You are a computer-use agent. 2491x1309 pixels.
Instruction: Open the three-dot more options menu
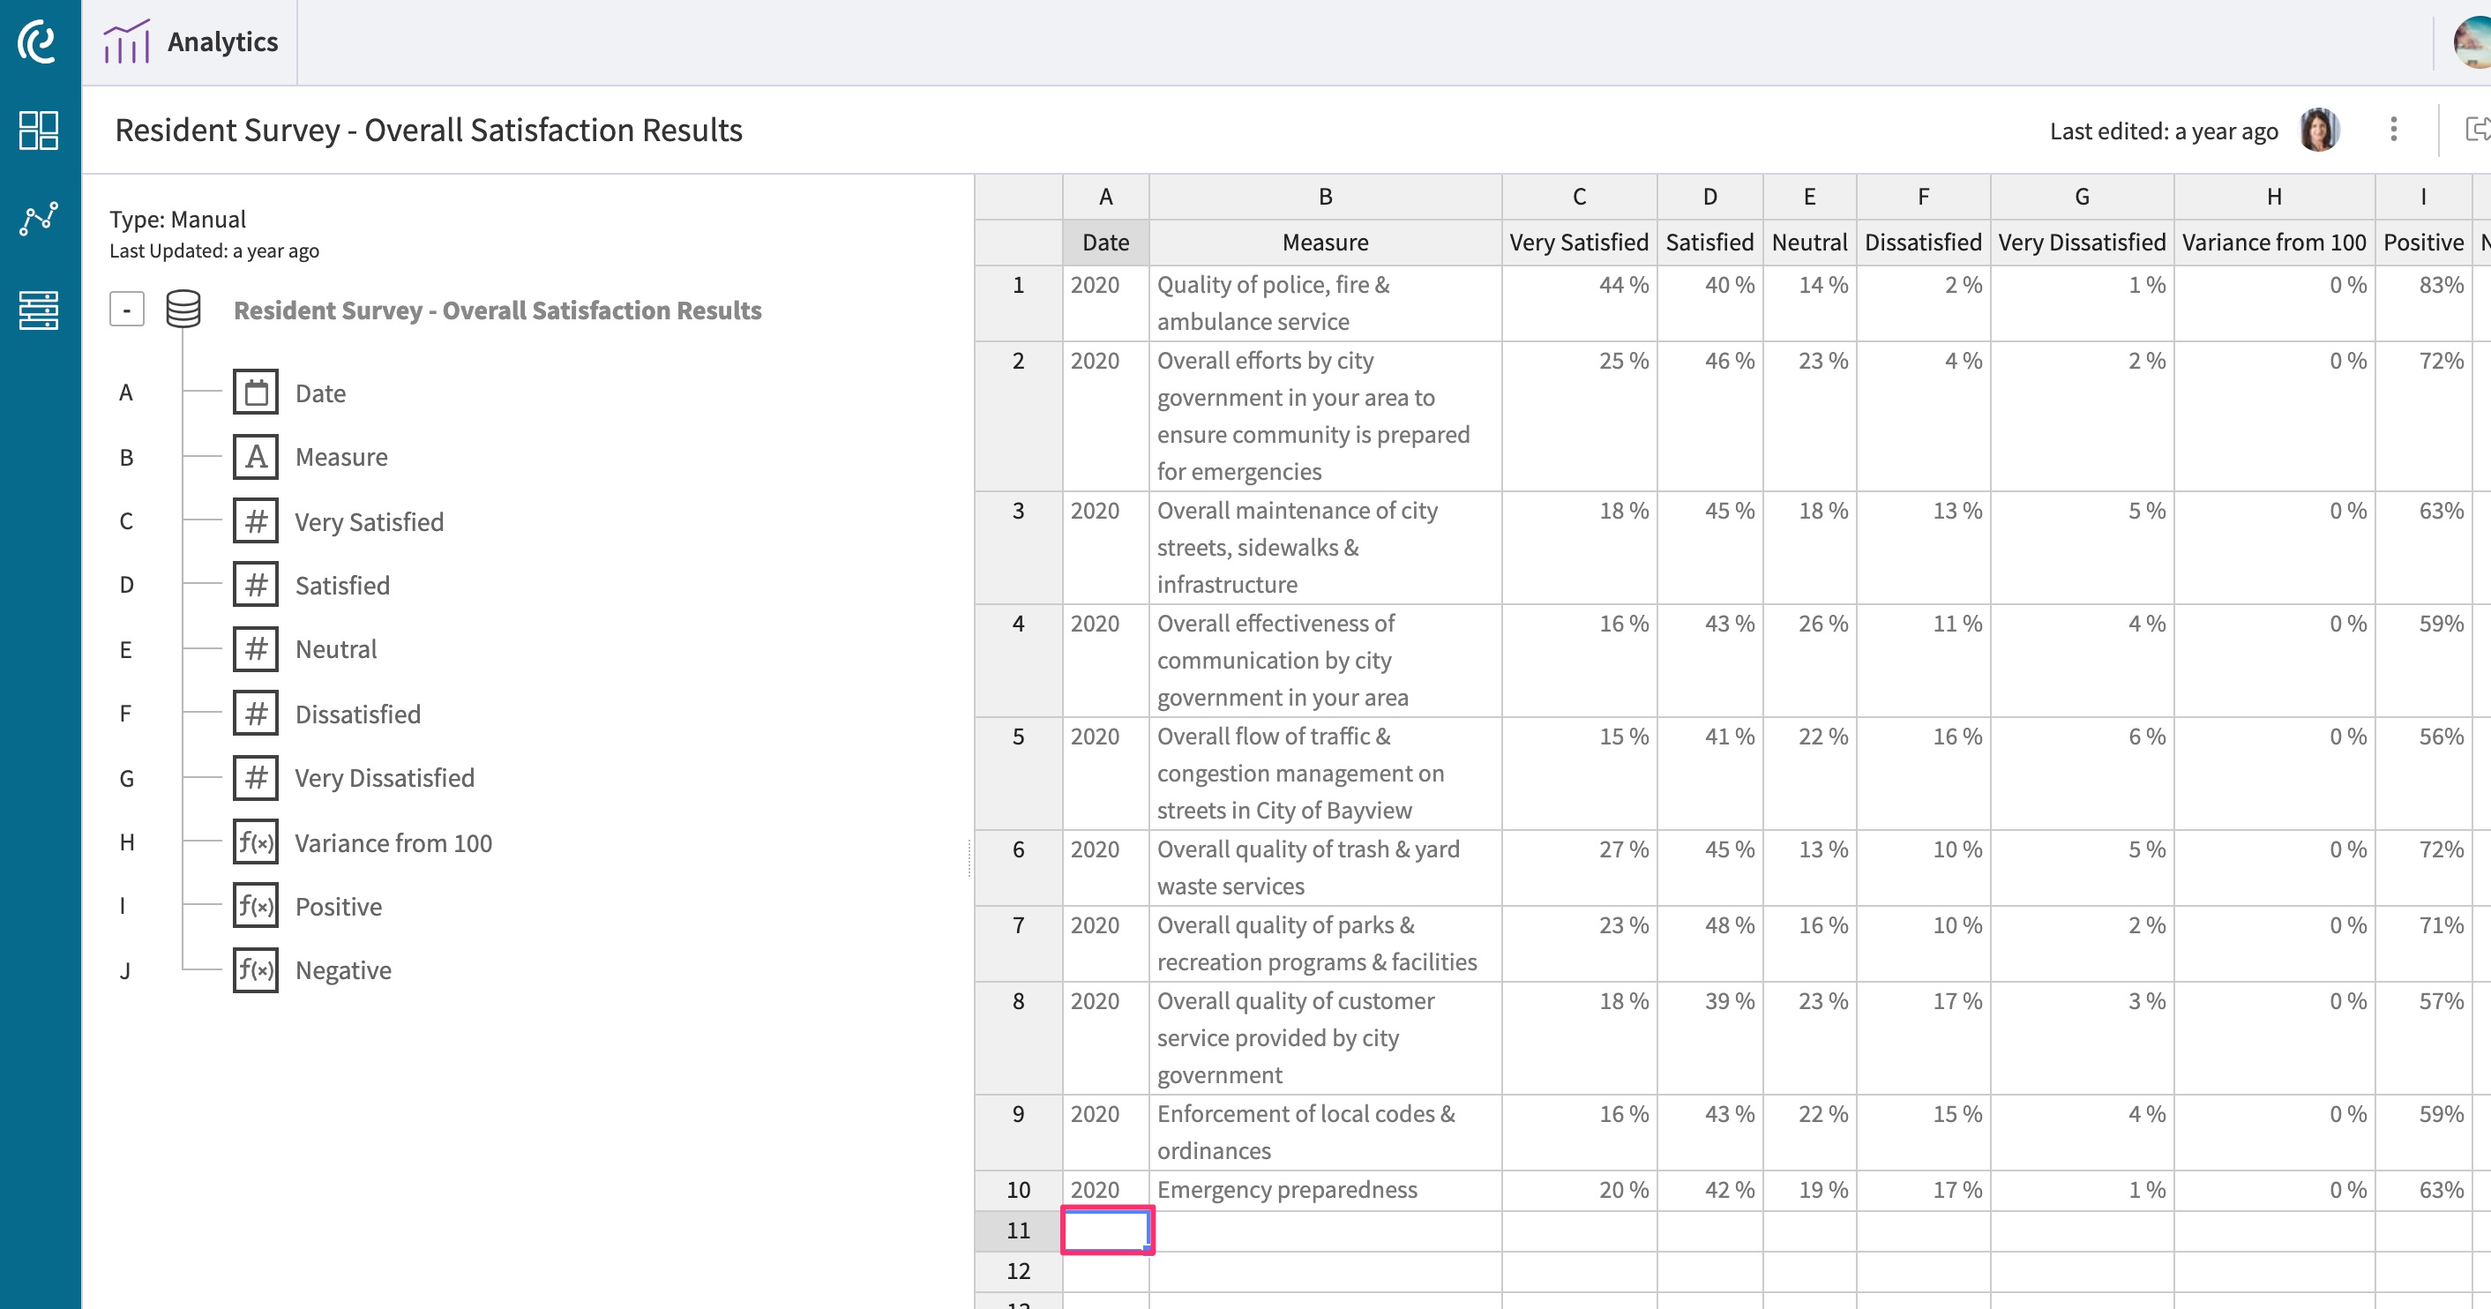coord(2393,130)
